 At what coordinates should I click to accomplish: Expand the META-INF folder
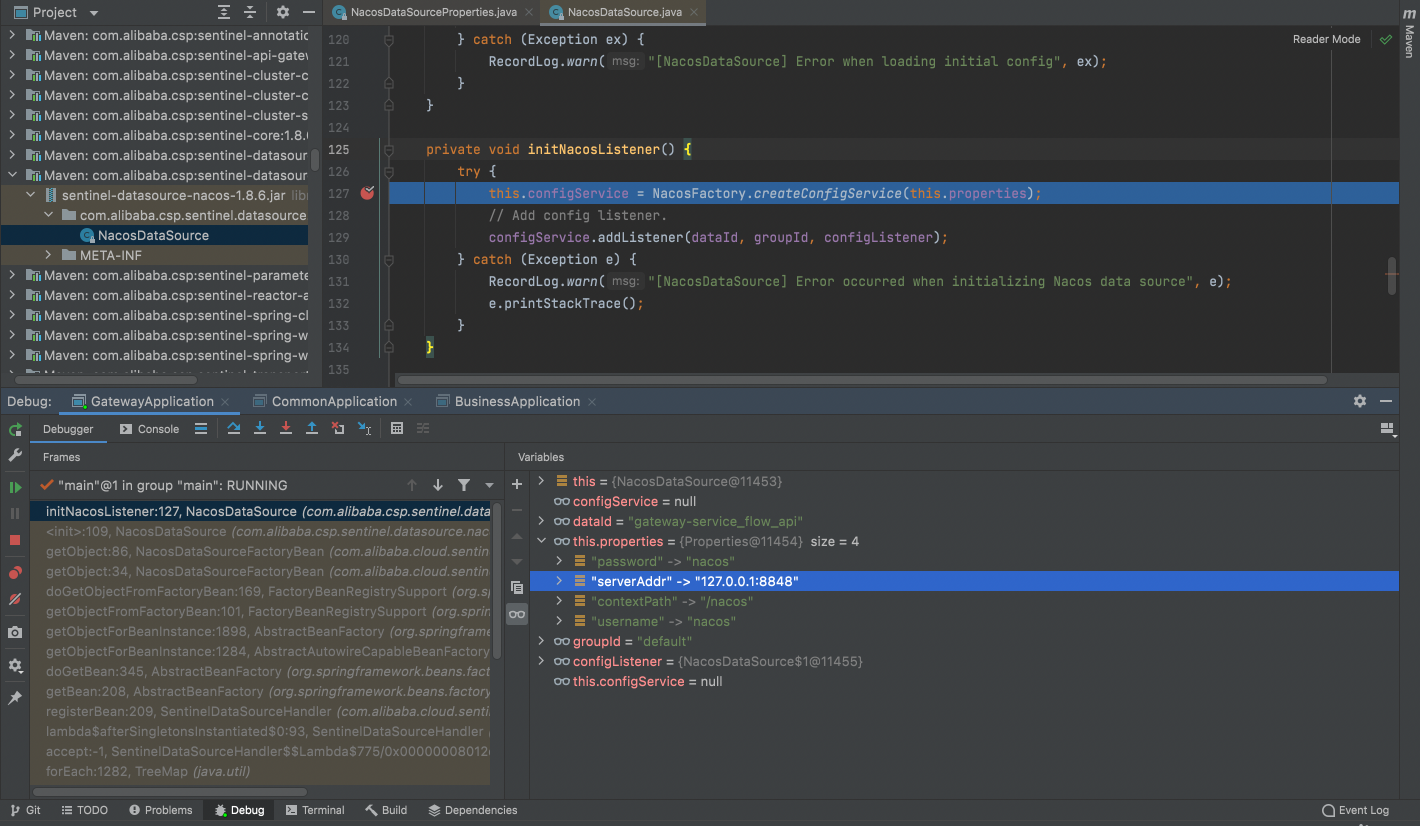48,255
